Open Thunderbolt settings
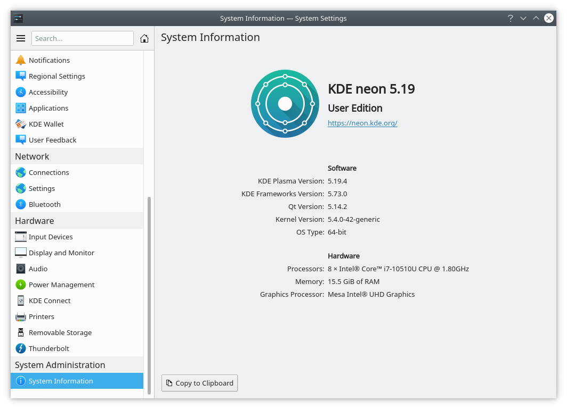 pos(77,348)
